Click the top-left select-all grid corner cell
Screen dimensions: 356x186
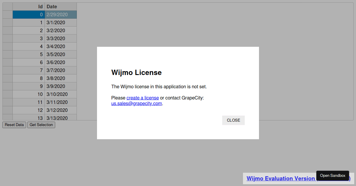pos(7,6)
